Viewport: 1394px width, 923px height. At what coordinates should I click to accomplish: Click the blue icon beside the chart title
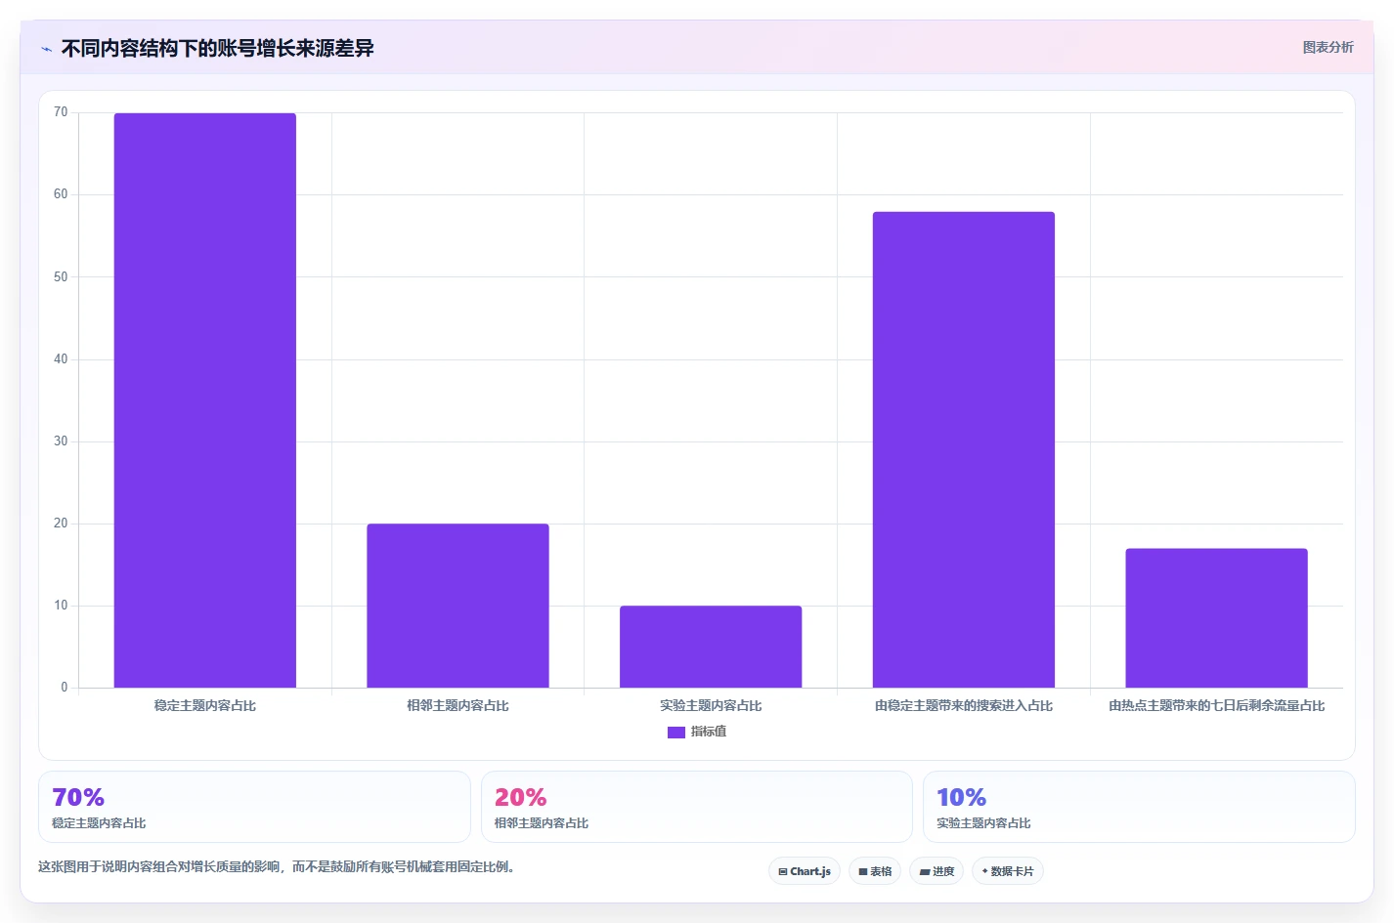46,49
